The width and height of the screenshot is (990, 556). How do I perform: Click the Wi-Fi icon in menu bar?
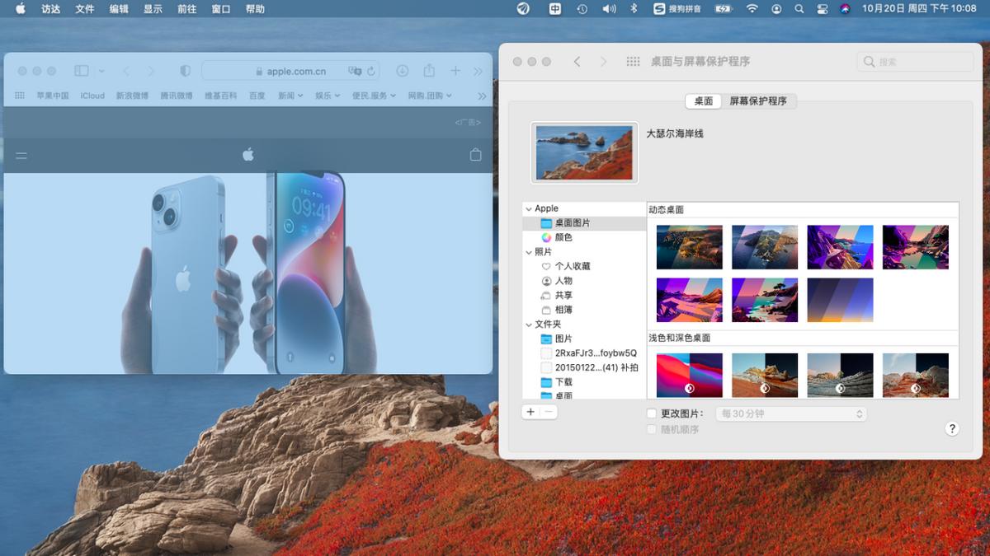752,9
